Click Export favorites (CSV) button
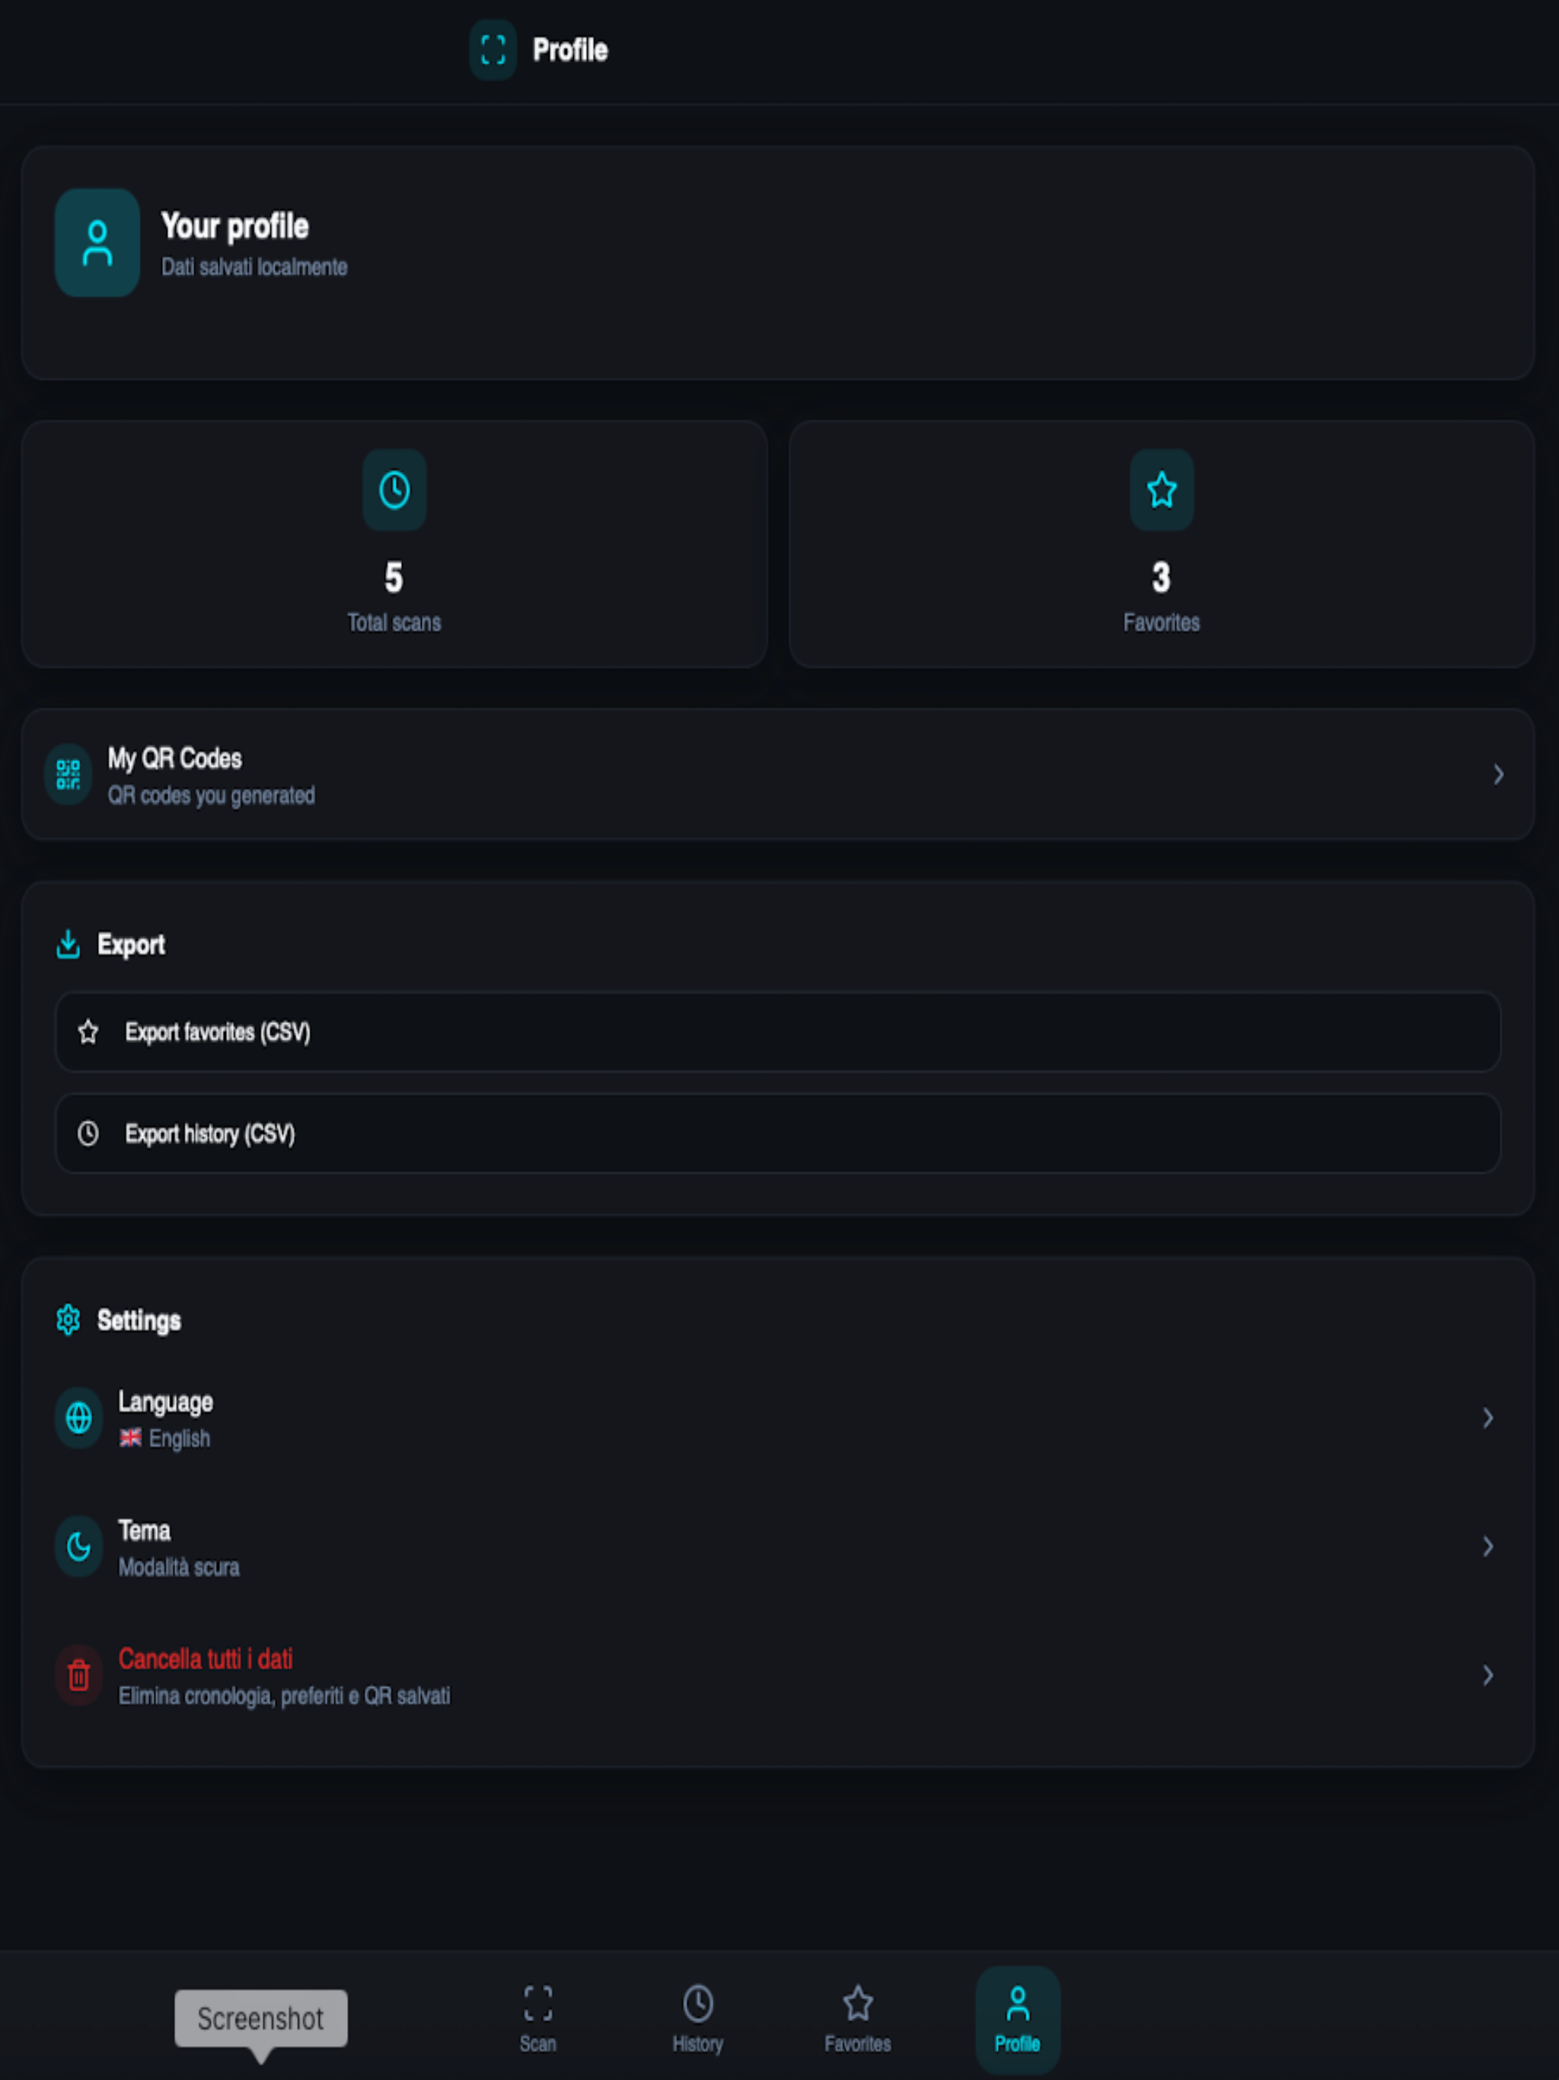This screenshot has width=1559, height=2080. [x=778, y=1032]
